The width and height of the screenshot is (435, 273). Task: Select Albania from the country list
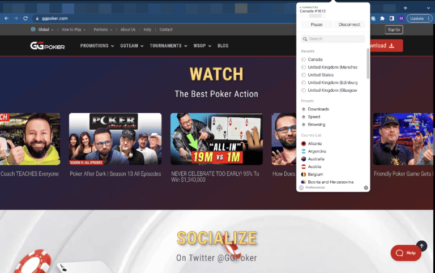pos(315,144)
